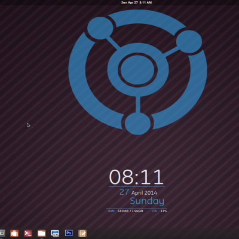The width and height of the screenshot is (239, 239).
Task: Launch the text editor notepad icon
Action: coord(82,233)
